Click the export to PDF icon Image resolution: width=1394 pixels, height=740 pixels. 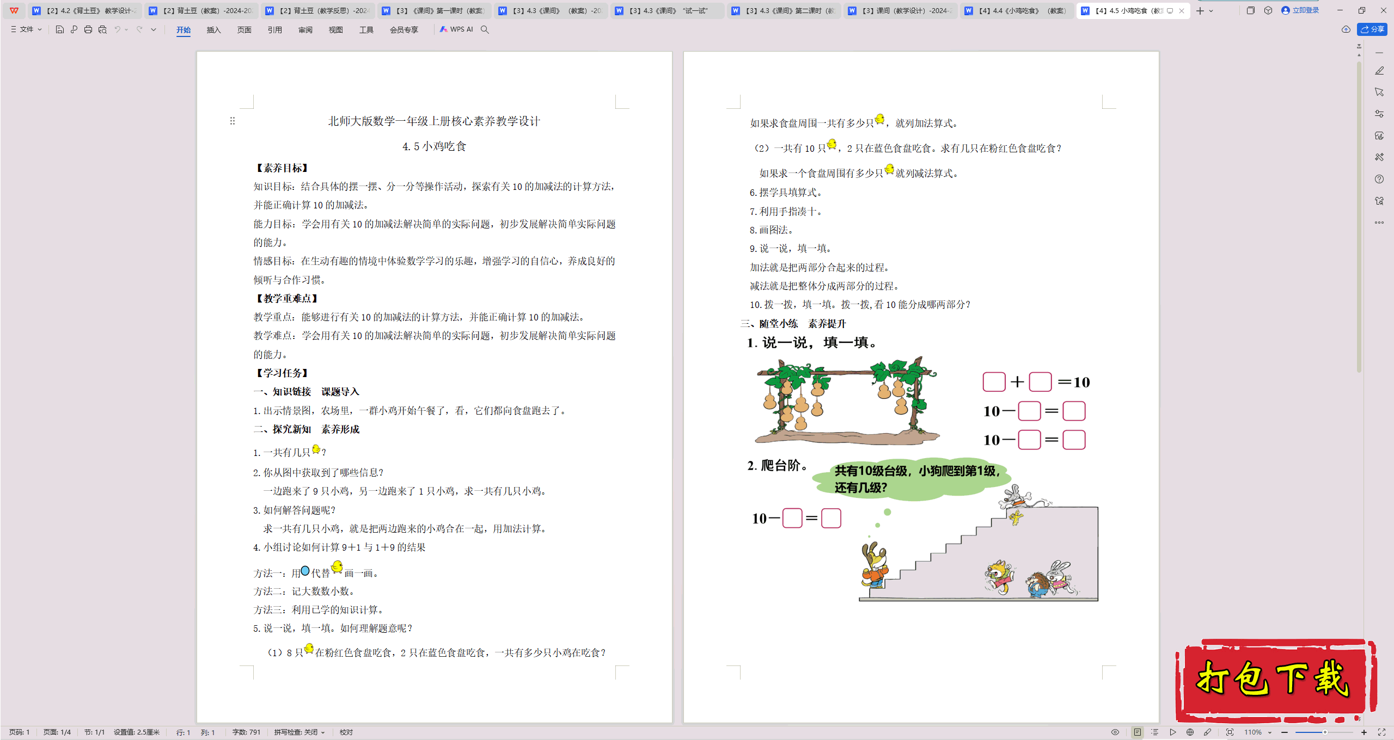(x=74, y=29)
